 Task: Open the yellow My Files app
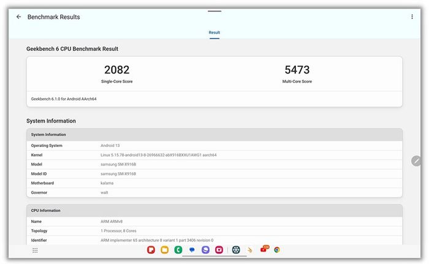click(164, 250)
